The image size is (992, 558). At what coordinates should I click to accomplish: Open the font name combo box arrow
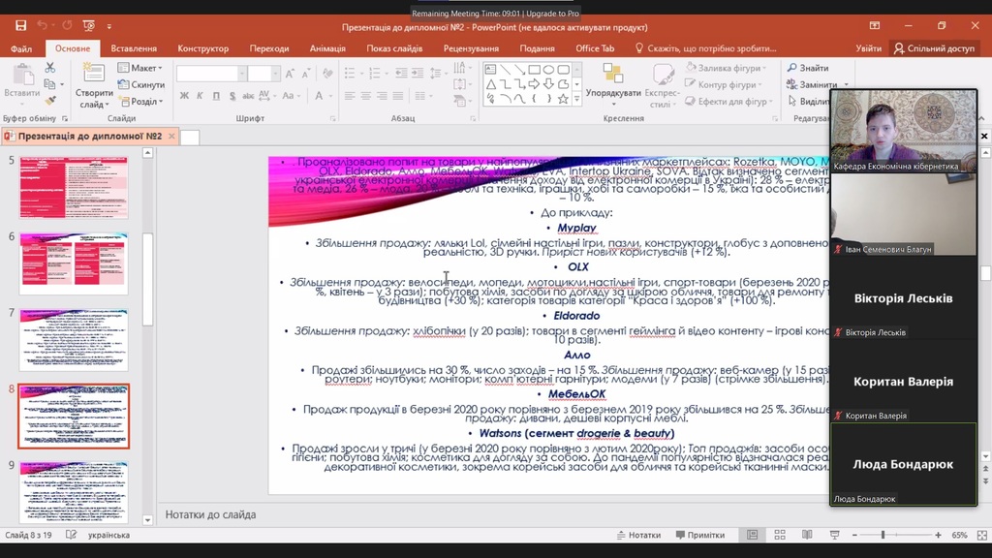pyautogui.click(x=242, y=74)
